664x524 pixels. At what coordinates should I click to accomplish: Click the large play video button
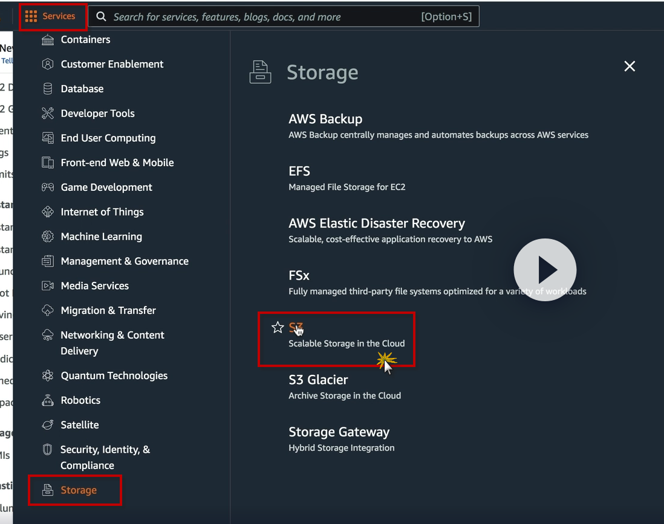[x=545, y=270]
